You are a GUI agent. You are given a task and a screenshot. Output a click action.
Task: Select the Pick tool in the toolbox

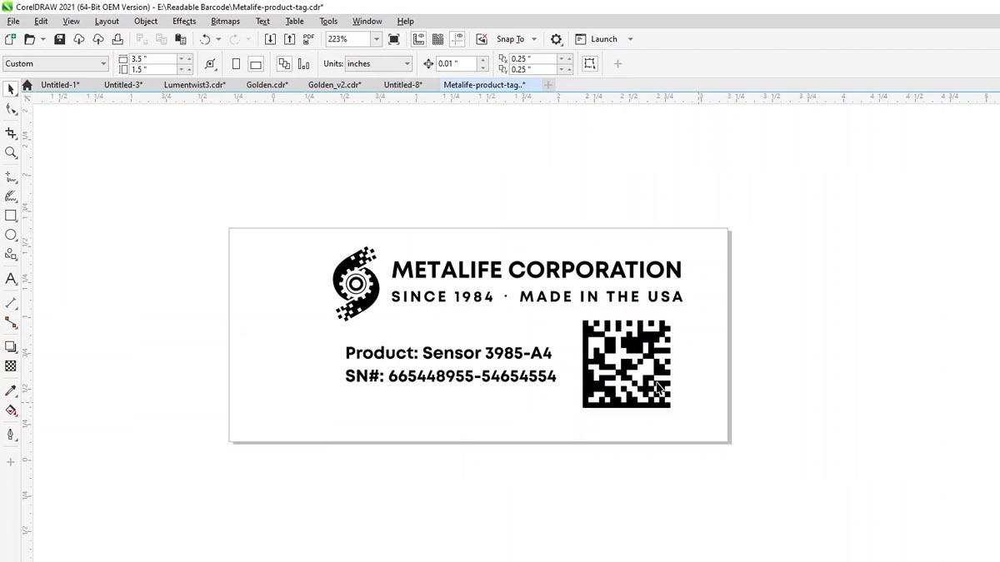(x=11, y=88)
